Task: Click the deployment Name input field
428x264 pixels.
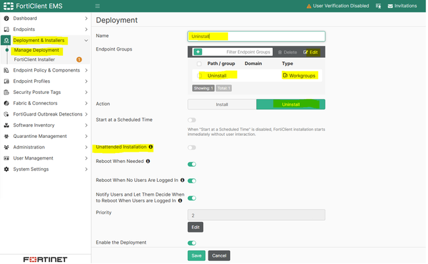Action: (x=256, y=36)
